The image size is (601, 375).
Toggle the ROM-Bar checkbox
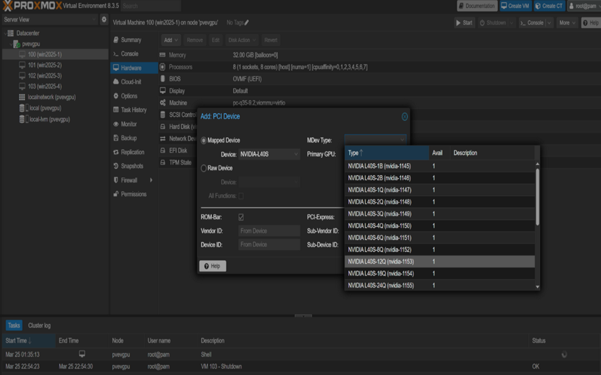coord(241,217)
